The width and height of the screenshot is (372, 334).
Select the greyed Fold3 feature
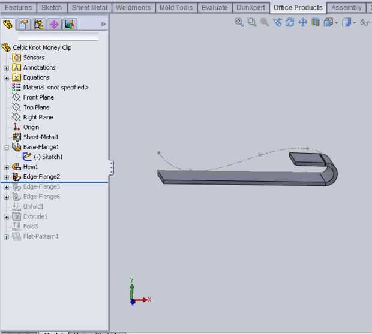pos(31,227)
